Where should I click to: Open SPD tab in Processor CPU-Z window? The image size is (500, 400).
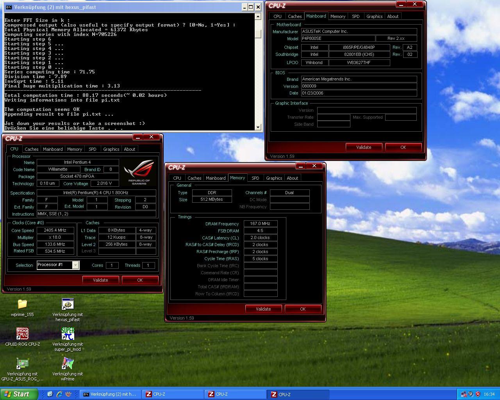point(92,149)
